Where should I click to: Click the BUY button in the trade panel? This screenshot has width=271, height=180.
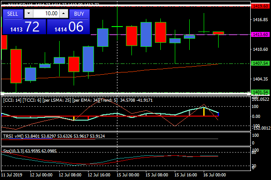(x=79, y=14)
